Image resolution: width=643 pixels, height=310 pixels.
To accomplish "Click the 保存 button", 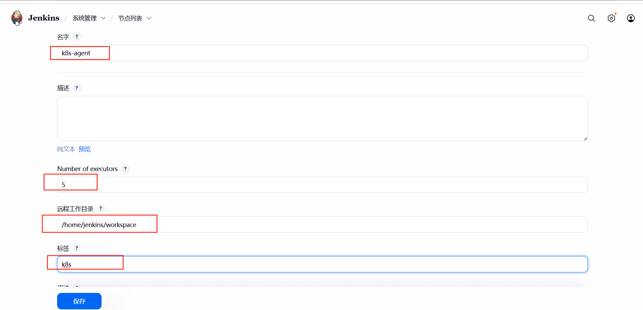I will [79, 301].
